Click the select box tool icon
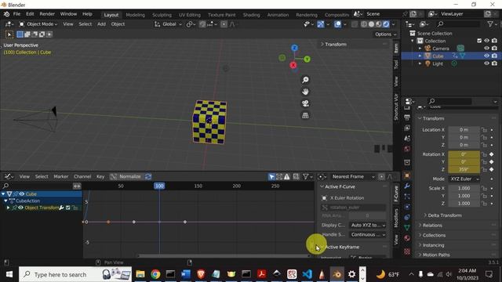This screenshot has width=502, height=282. tap(9, 34)
